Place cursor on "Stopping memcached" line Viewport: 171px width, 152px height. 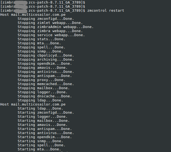click(x=46, y=84)
